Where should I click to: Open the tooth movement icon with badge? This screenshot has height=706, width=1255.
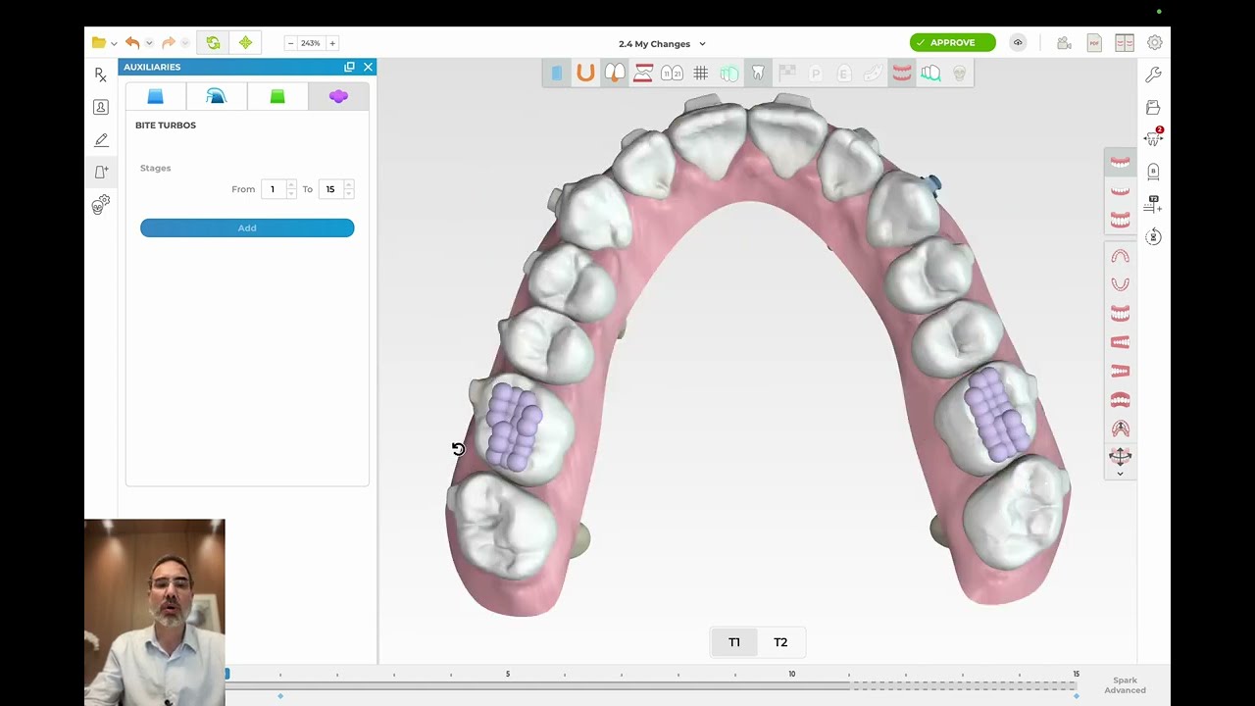point(1153,138)
